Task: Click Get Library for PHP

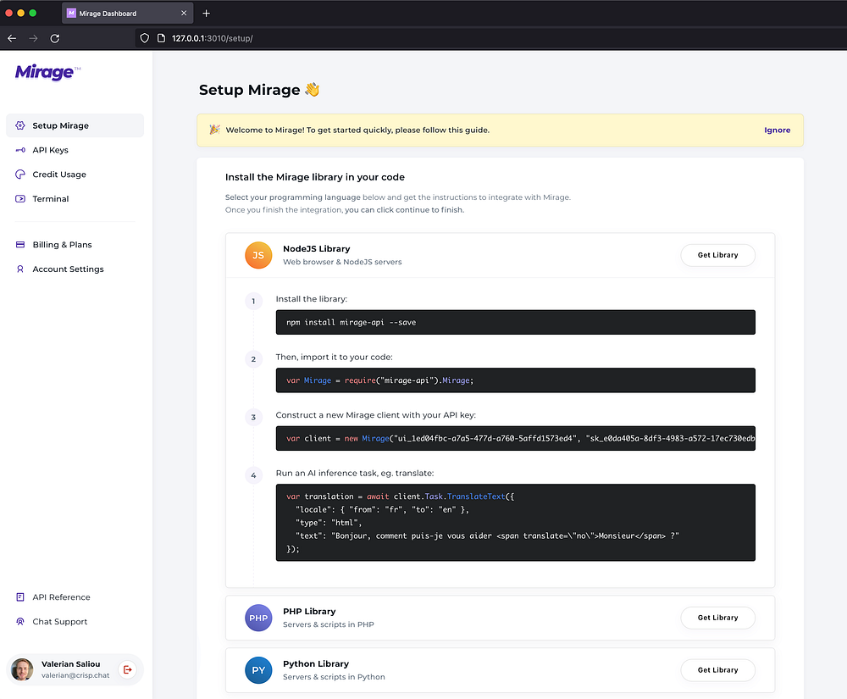Action: [717, 618]
